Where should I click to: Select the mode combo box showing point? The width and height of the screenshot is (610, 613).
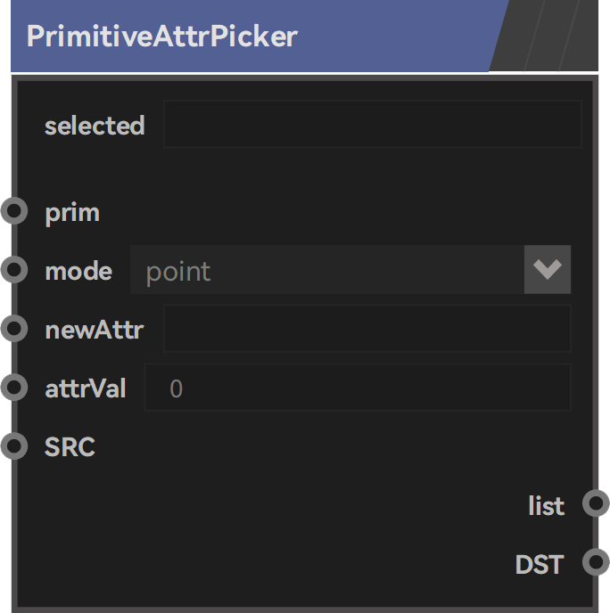pos(350,269)
